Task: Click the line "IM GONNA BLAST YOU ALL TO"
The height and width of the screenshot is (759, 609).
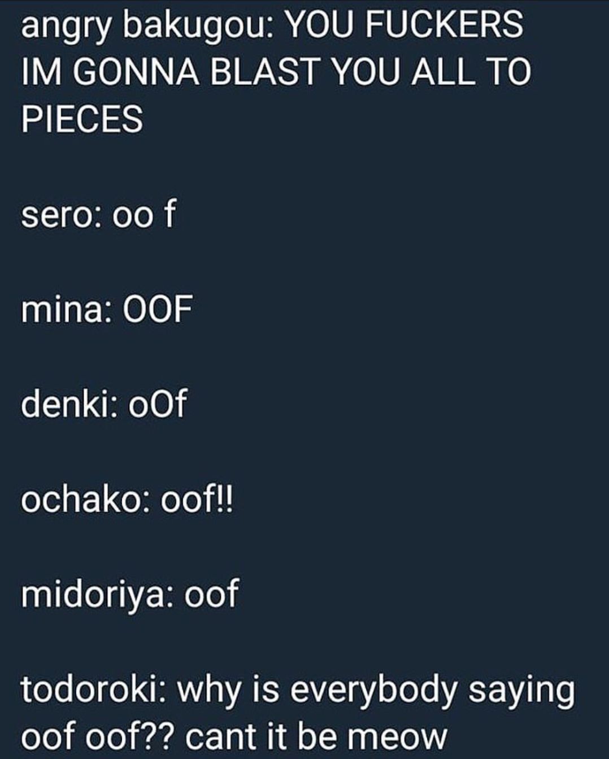Action: click(276, 72)
